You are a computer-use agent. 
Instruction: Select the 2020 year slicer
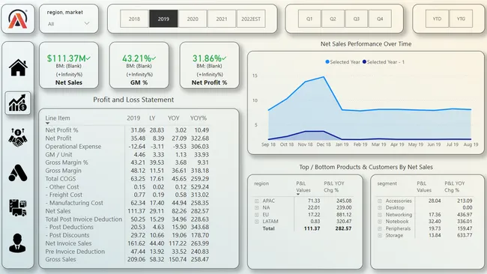coord(193,19)
